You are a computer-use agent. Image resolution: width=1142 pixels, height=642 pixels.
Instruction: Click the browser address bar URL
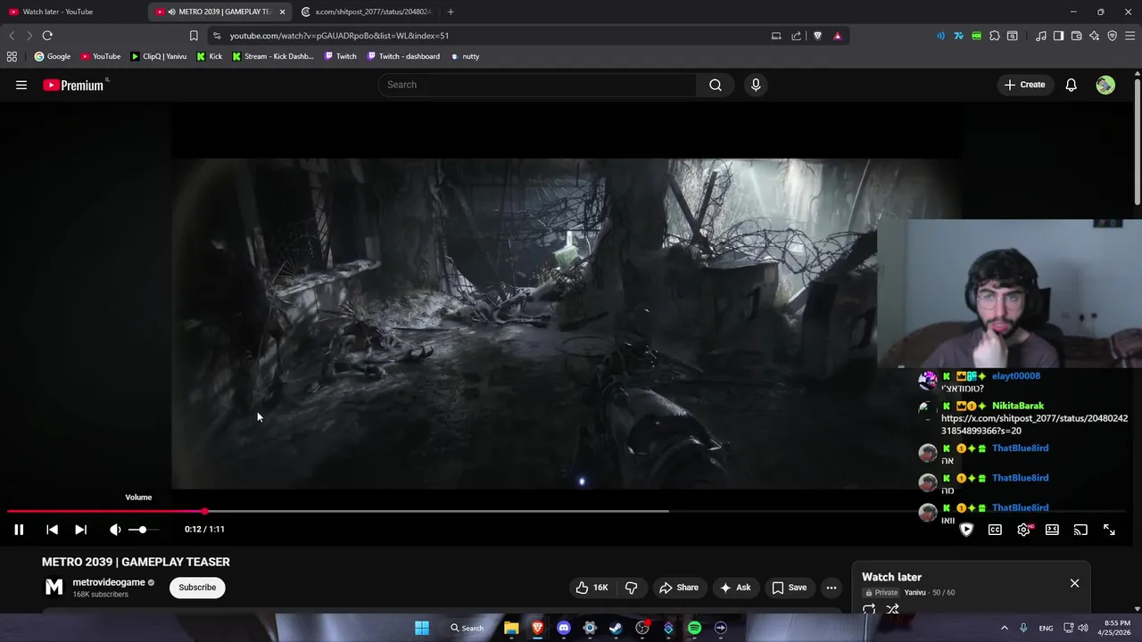point(339,36)
